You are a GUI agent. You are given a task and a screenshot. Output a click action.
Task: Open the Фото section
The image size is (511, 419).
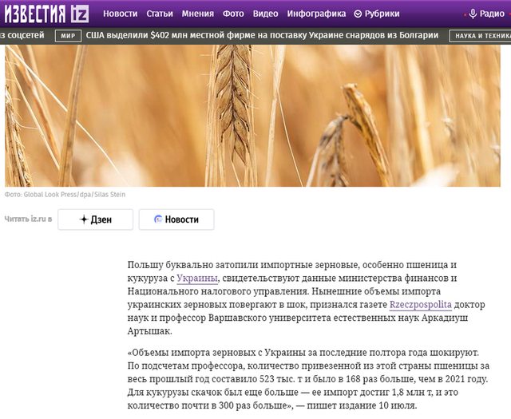[233, 14]
